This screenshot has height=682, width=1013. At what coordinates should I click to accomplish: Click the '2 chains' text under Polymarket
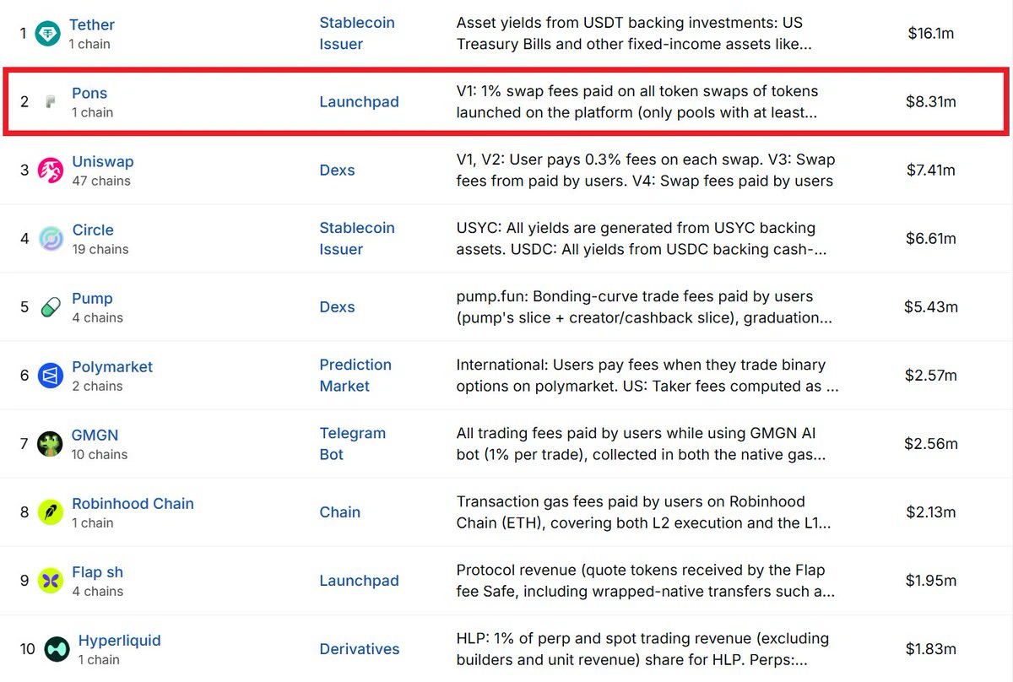97,386
